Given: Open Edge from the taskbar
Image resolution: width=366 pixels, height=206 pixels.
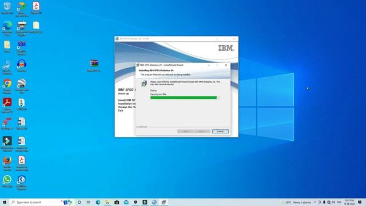Looking at the screenshot, I should point(98,202).
